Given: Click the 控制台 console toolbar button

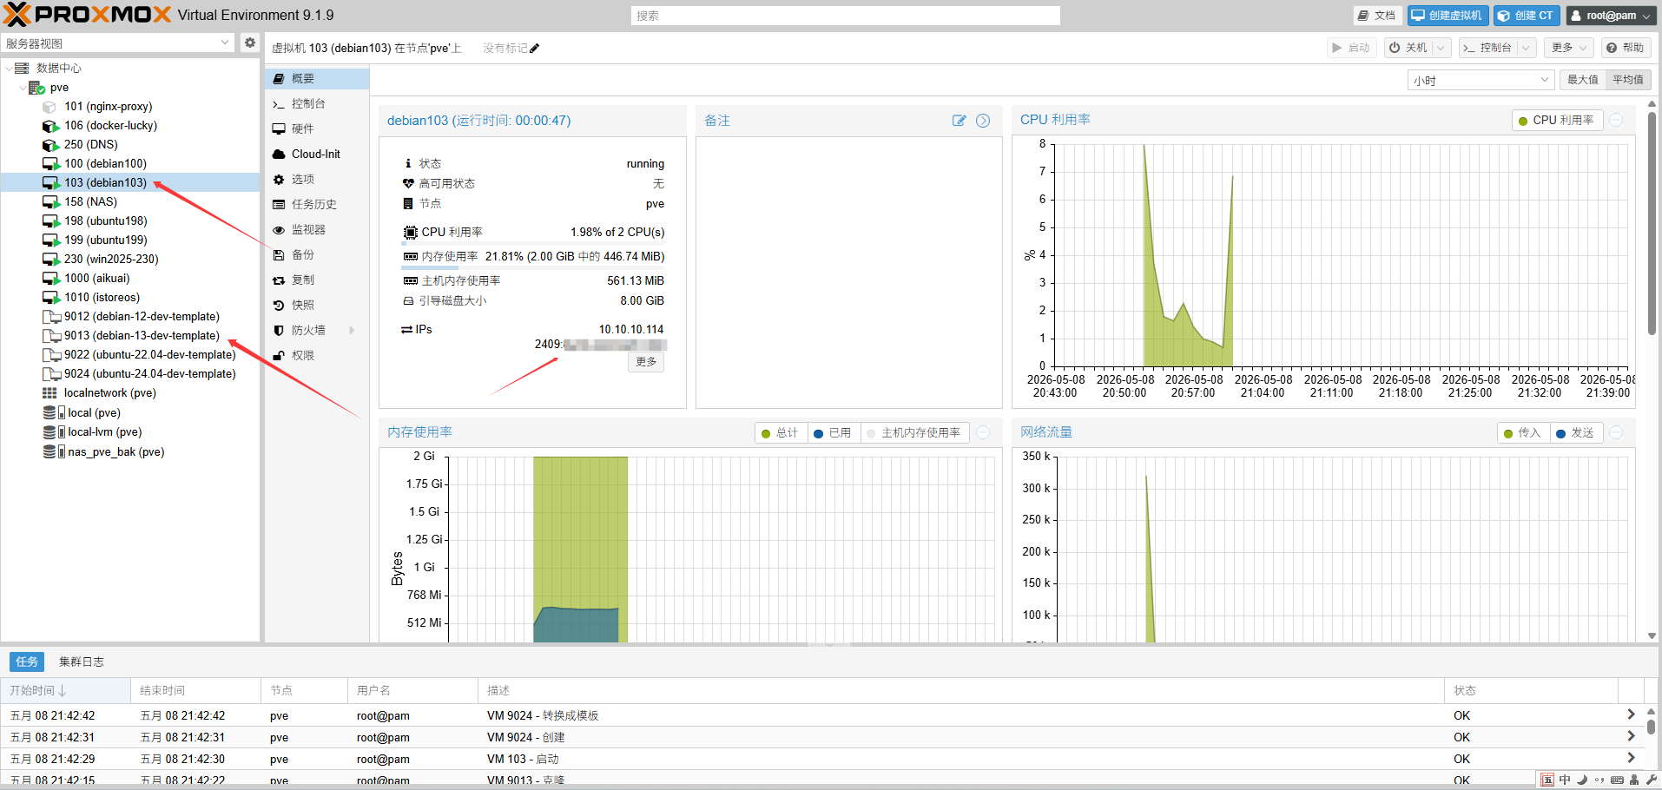Looking at the screenshot, I should pos(1487,48).
